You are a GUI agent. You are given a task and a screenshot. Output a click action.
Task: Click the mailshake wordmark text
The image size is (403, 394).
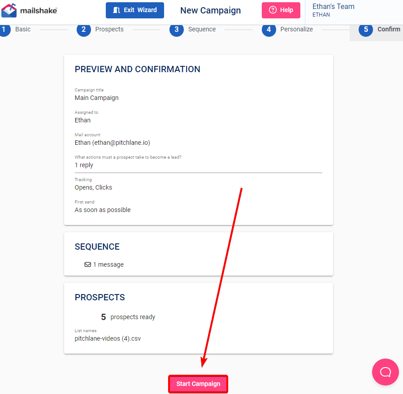pos(39,11)
